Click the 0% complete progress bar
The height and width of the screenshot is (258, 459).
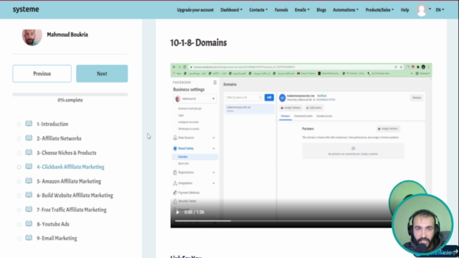[x=70, y=95]
